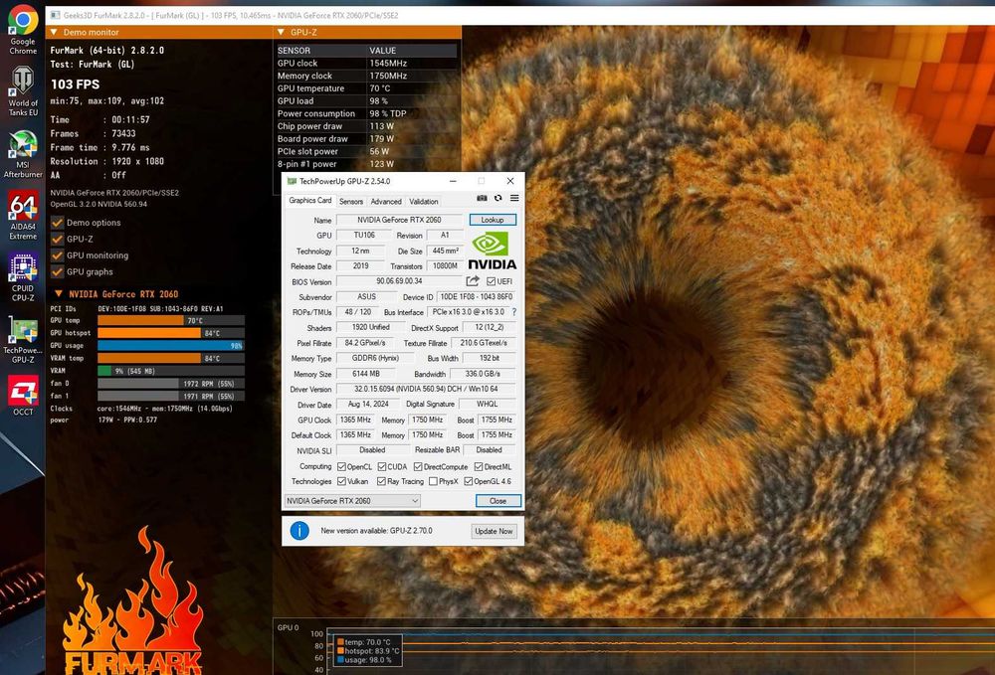Click '103 FPS' readout
This screenshot has height=675, width=995.
tap(75, 84)
